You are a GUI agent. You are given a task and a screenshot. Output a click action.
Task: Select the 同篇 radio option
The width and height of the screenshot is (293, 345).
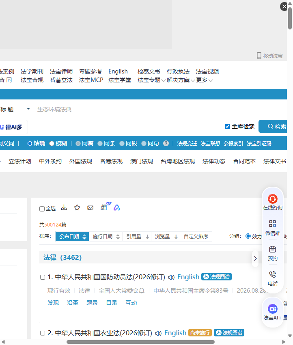tap(78, 143)
